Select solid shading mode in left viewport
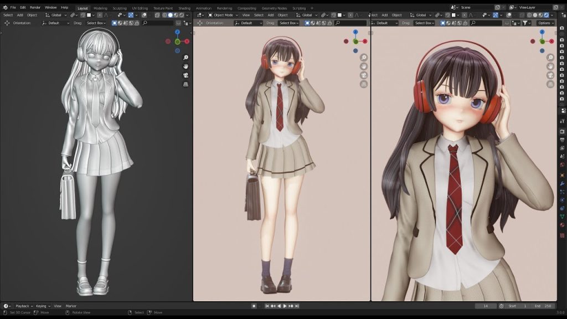 [x=171, y=15]
